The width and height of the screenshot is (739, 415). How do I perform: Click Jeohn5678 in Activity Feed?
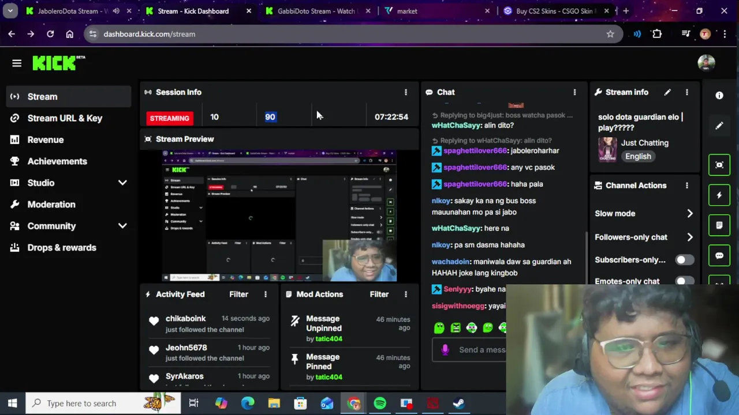click(186, 348)
